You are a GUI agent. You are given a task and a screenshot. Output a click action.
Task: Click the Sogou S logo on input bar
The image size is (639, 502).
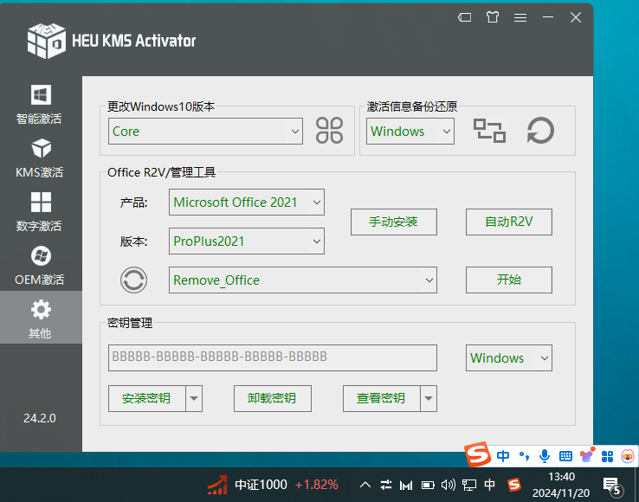coord(478,454)
